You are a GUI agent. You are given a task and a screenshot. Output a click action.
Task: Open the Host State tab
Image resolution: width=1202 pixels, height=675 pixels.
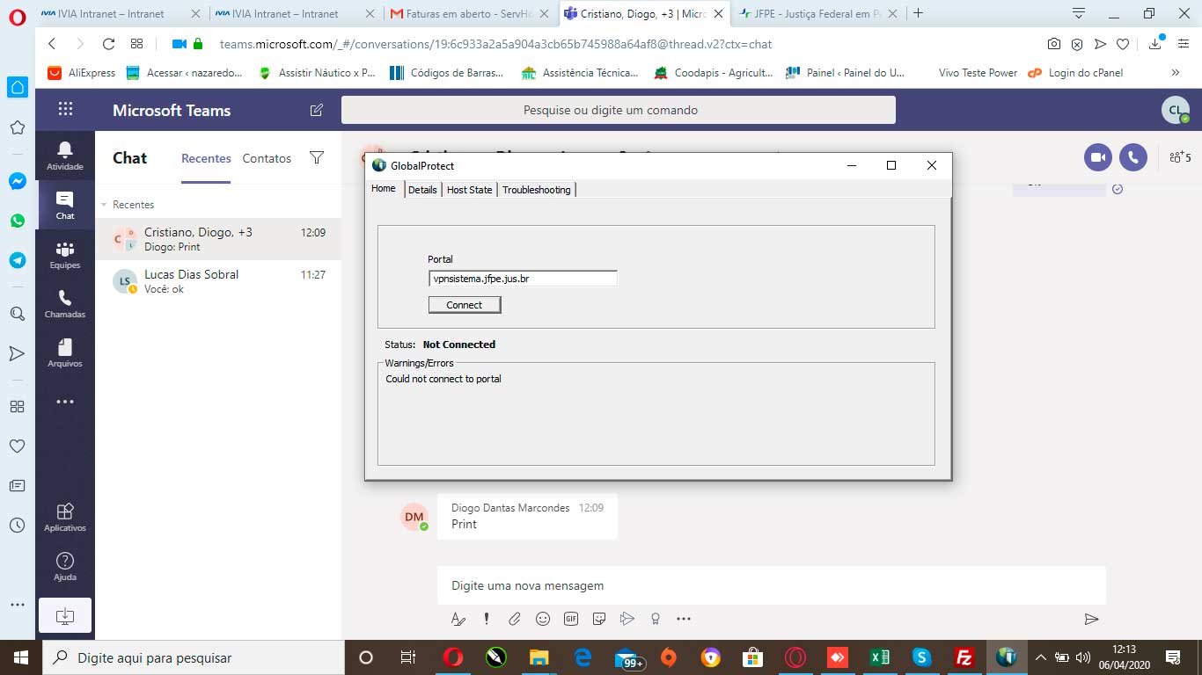click(469, 190)
